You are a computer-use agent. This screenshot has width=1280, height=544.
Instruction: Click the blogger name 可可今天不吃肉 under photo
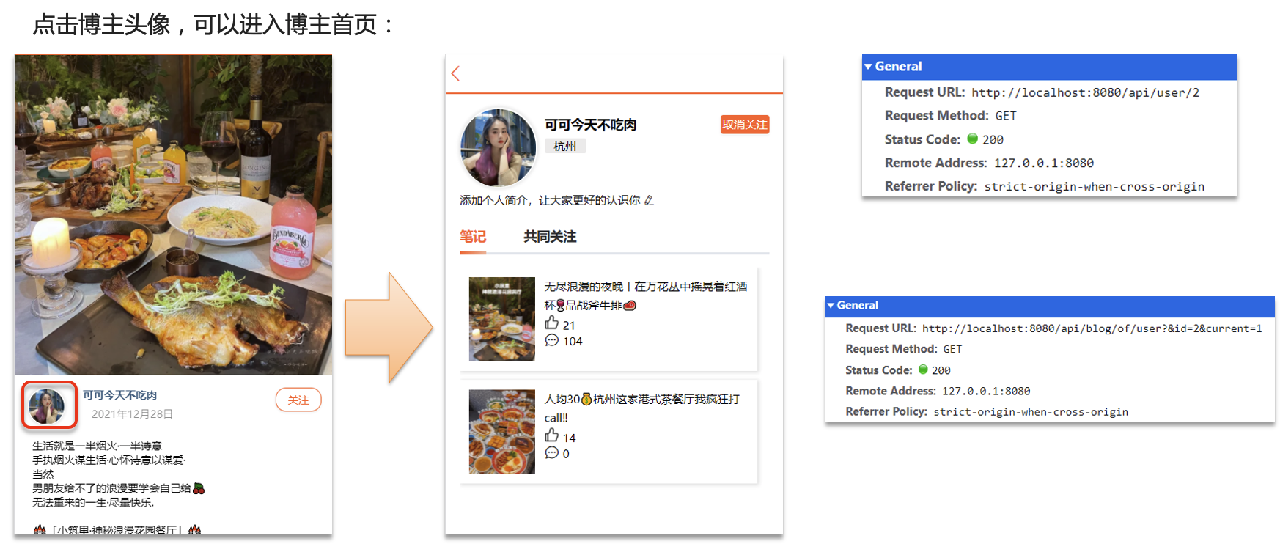point(119,395)
